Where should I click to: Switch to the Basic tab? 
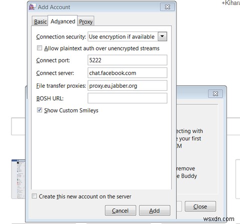[40, 21]
